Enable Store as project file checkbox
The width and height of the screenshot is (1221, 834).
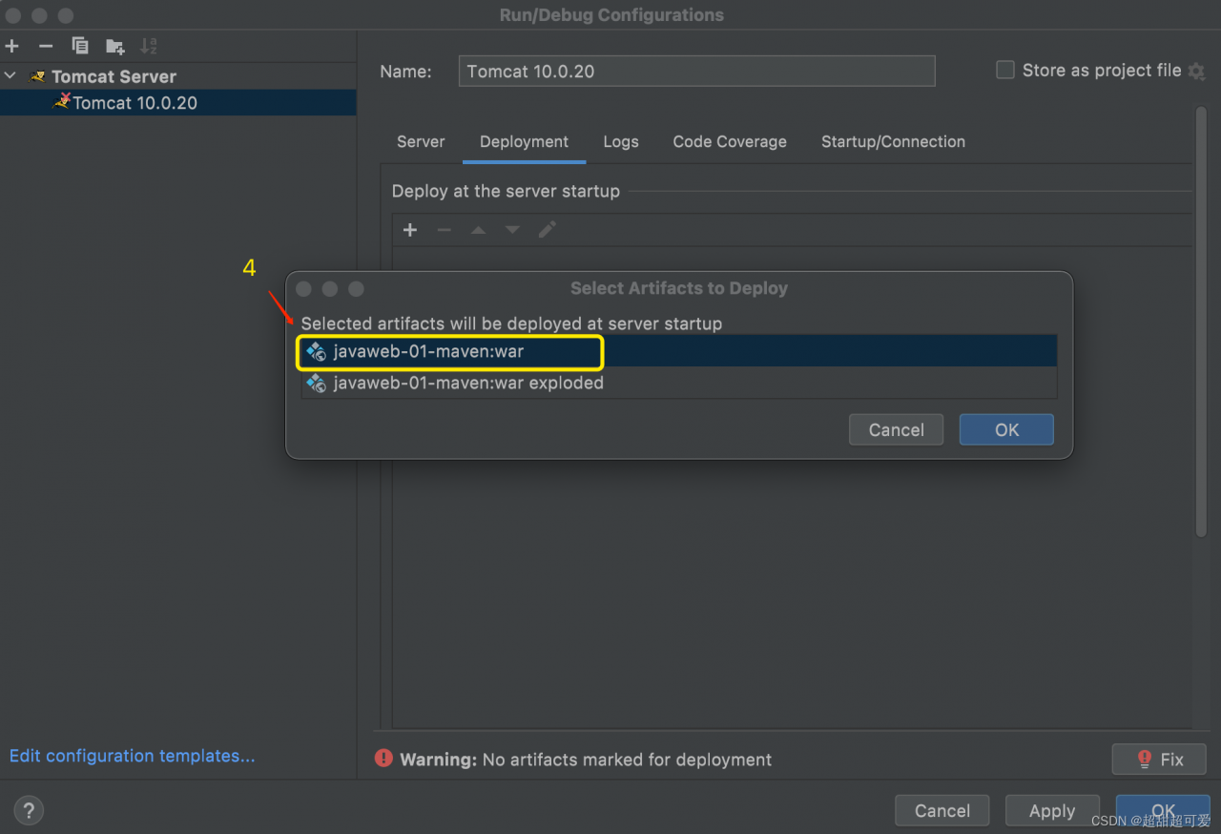pyautogui.click(x=1004, y=70)
